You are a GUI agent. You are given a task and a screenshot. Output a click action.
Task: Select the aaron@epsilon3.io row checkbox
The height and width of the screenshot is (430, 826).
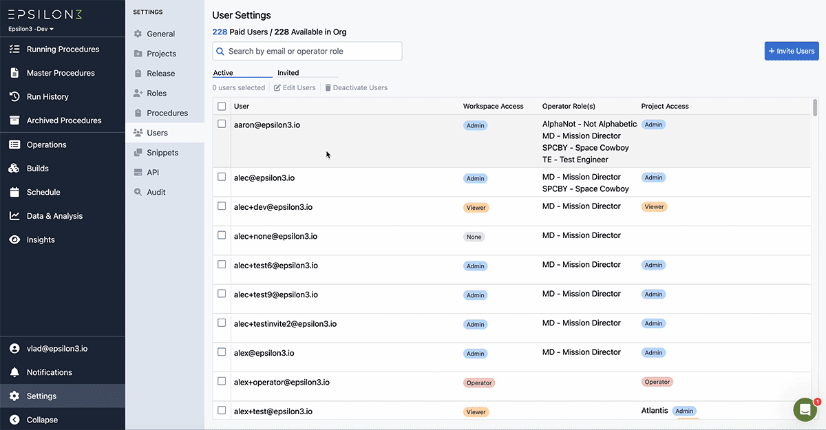point(222,125)
